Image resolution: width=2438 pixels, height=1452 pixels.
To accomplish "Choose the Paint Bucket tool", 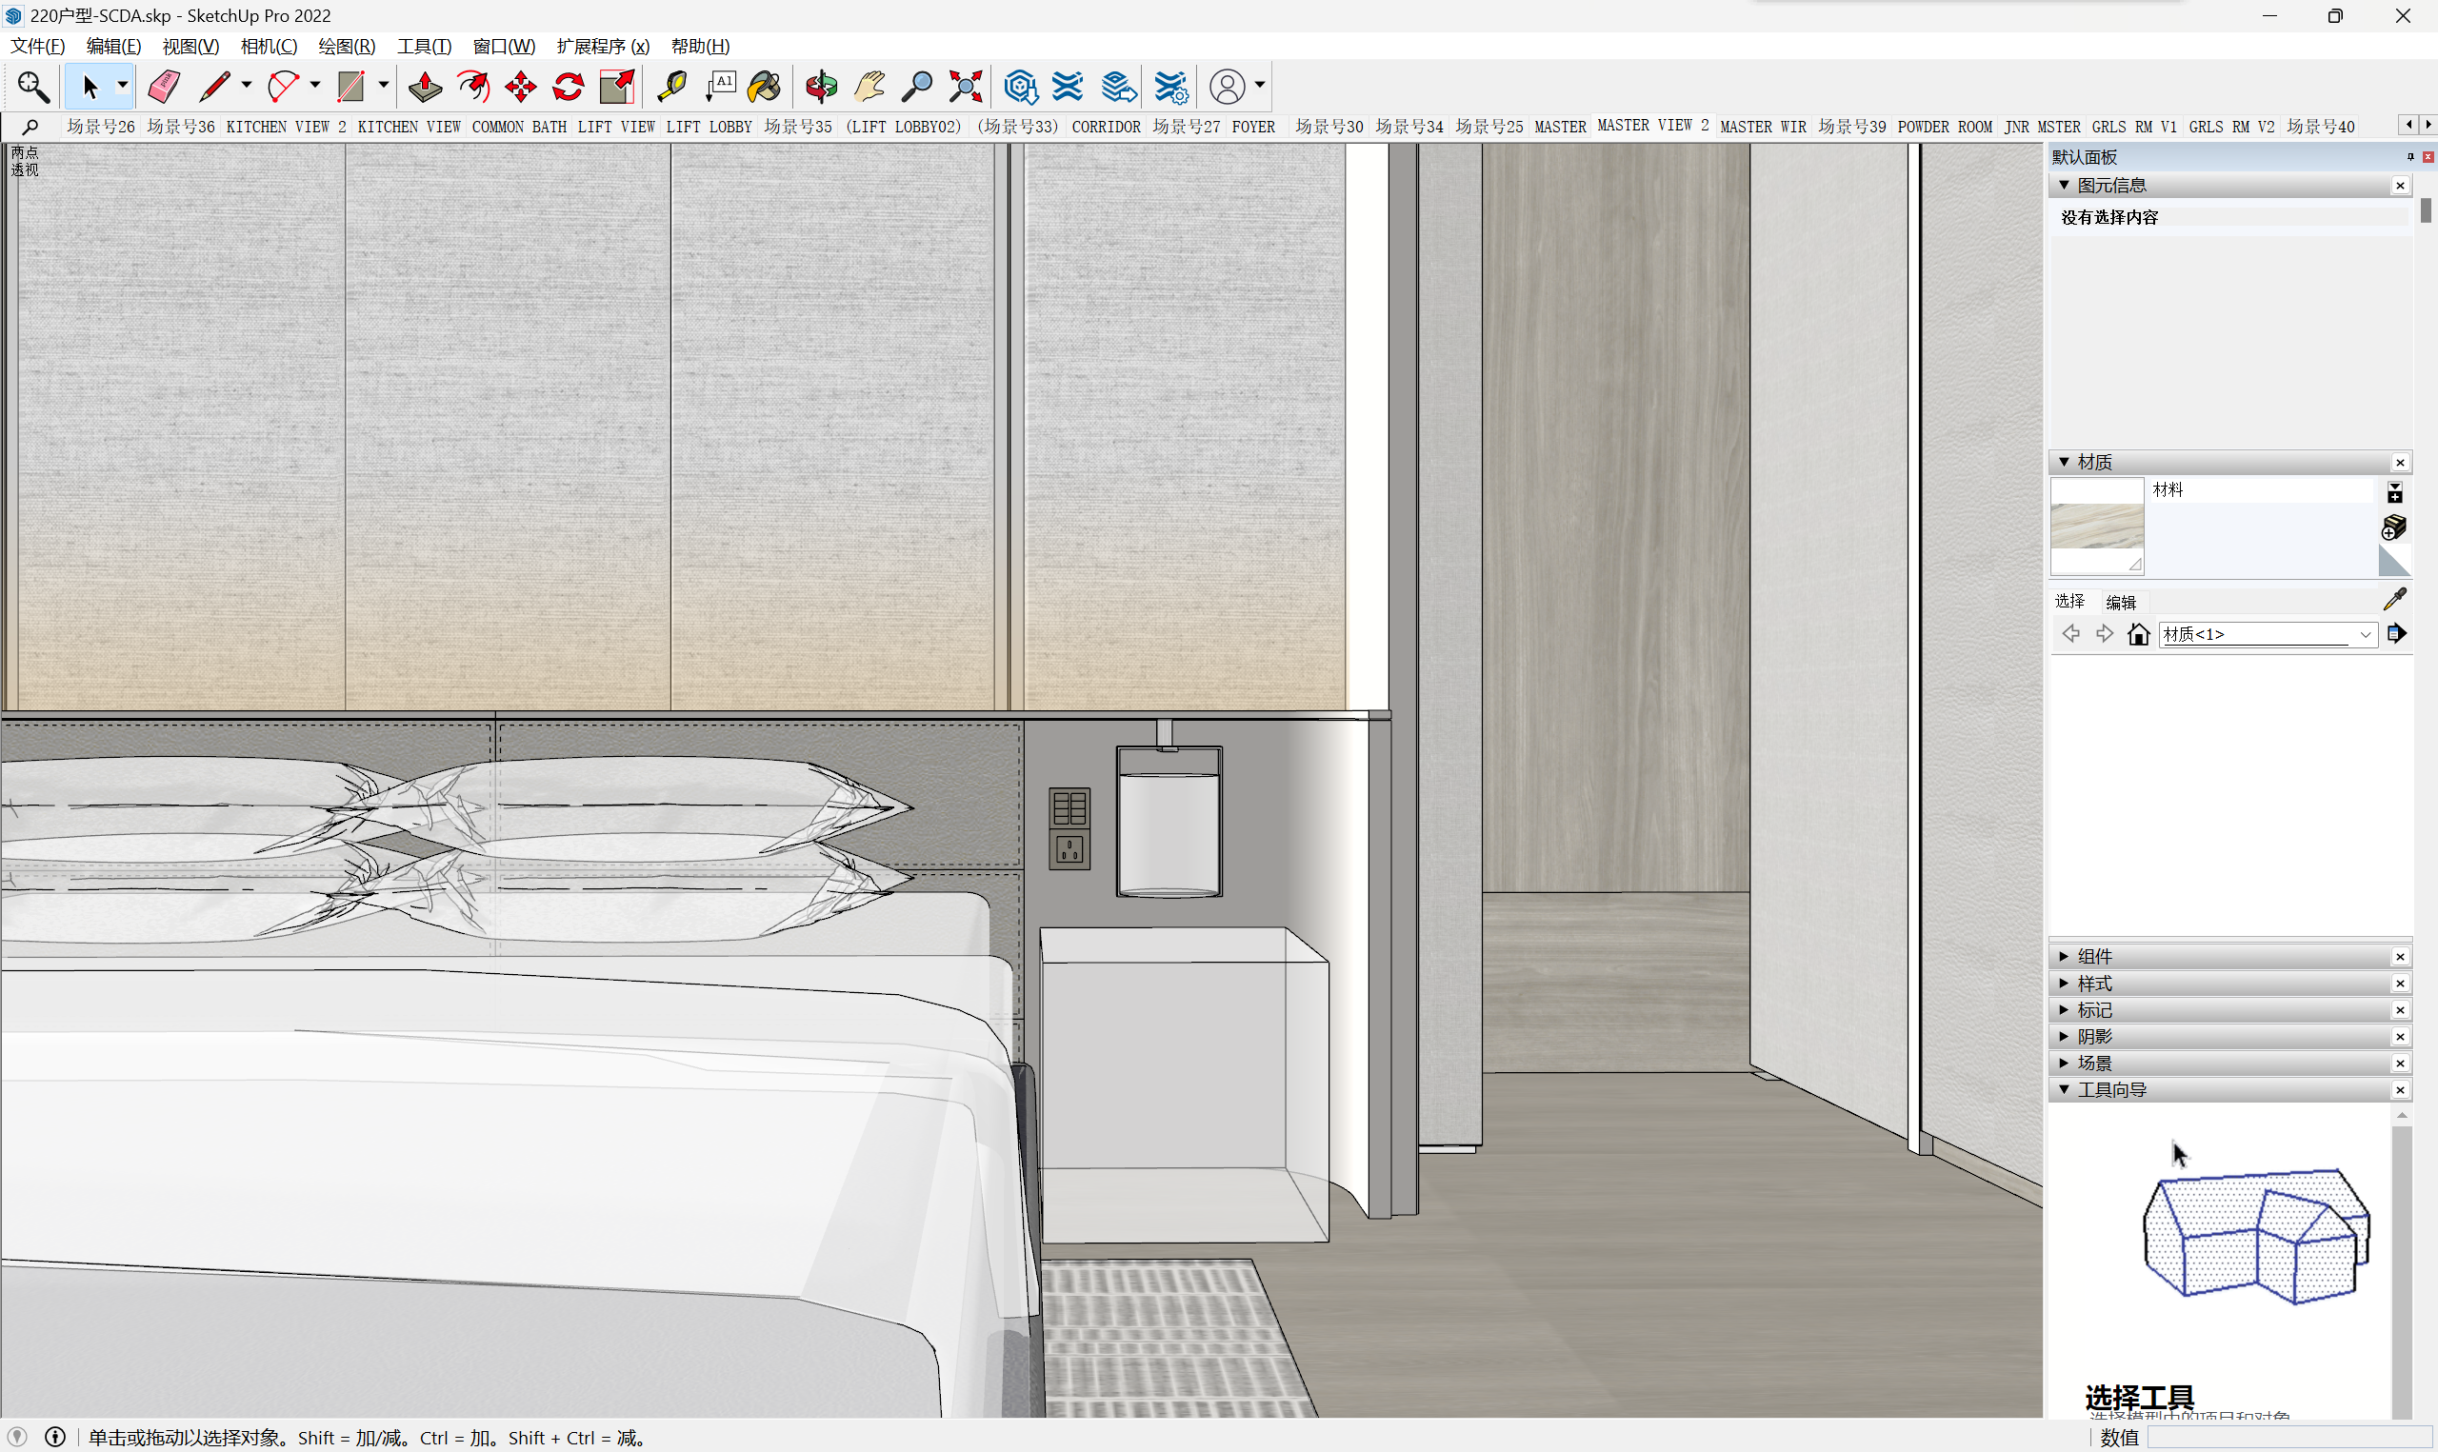I will pyautogui.click(x=764, y=87).
